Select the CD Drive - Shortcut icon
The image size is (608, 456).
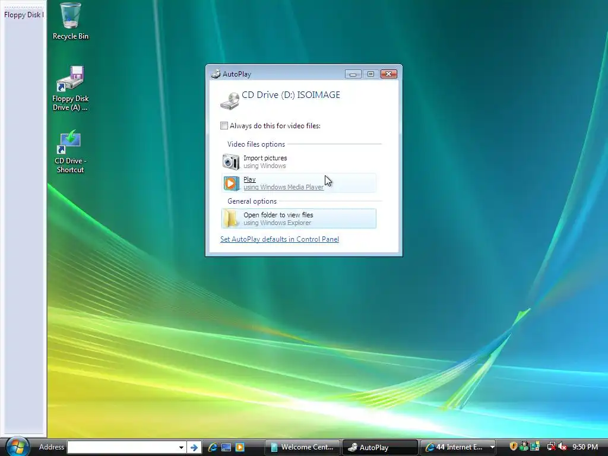70,151
